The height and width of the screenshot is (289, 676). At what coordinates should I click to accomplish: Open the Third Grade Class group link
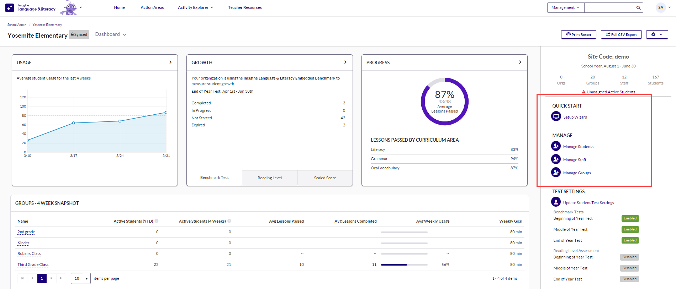coord(33,265)
